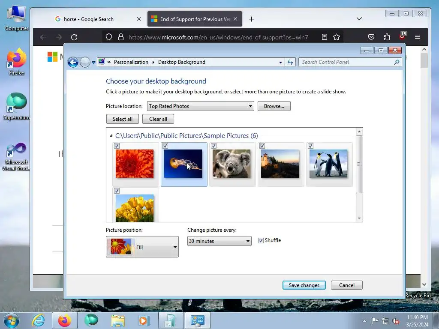The height and width of the screenshot is (329, 439).
Task: Open the Change picture every 30 minutes dropdown
Action: tap(219, 241)
